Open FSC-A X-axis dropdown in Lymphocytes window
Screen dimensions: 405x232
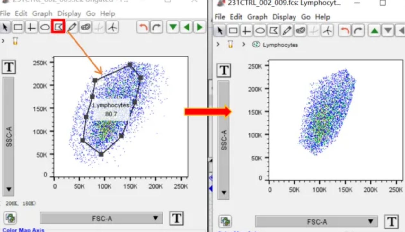tap(317, 221)
